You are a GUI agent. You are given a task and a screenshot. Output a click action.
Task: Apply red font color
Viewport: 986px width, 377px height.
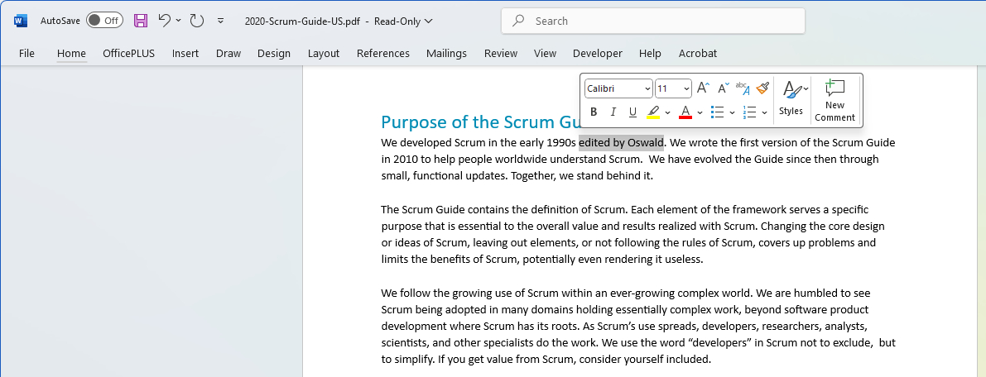(685, 112)
